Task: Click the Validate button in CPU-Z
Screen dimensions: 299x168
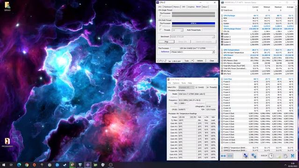Action: pyautogui.click(x=200, y=61)
